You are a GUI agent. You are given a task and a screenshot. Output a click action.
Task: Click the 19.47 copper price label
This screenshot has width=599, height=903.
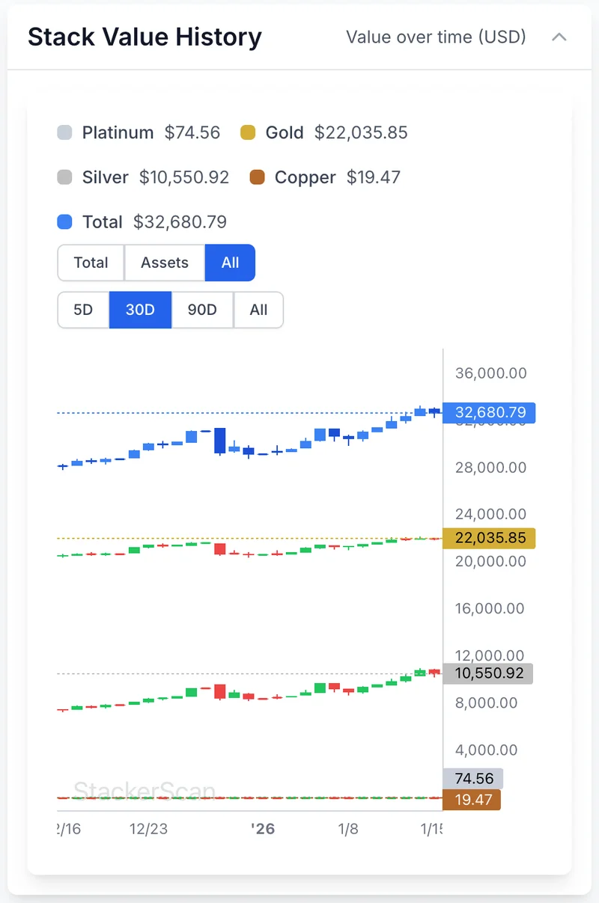tap(472, 800)
